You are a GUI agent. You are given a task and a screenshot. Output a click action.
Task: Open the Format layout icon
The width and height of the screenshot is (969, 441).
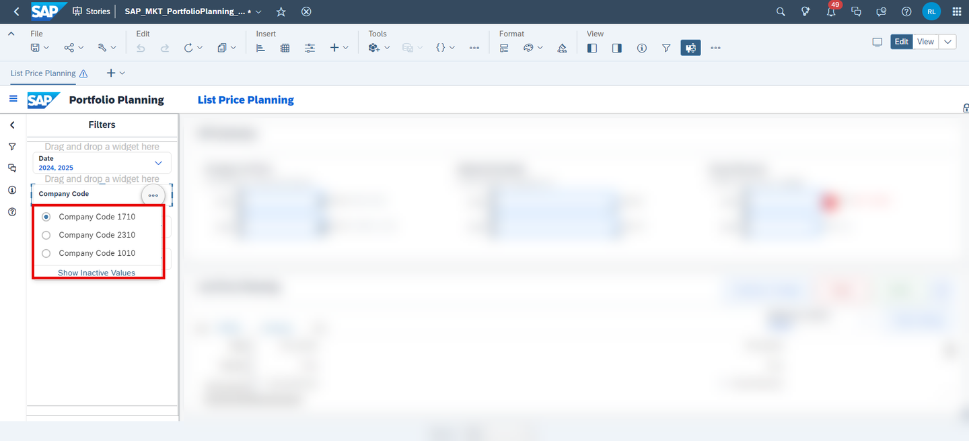click(504, 48)
